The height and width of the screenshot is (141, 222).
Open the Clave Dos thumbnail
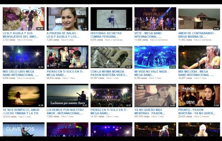tap(24, 129)
